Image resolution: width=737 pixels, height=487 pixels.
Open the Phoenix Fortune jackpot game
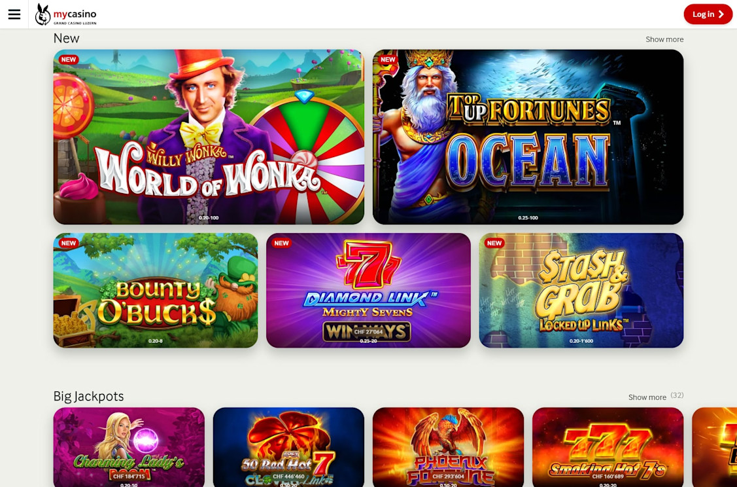click(448, 447)
